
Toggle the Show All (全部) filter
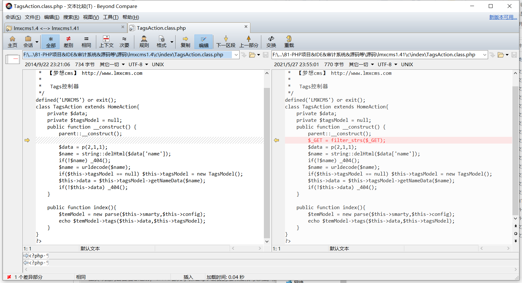(x=51, y=42)
